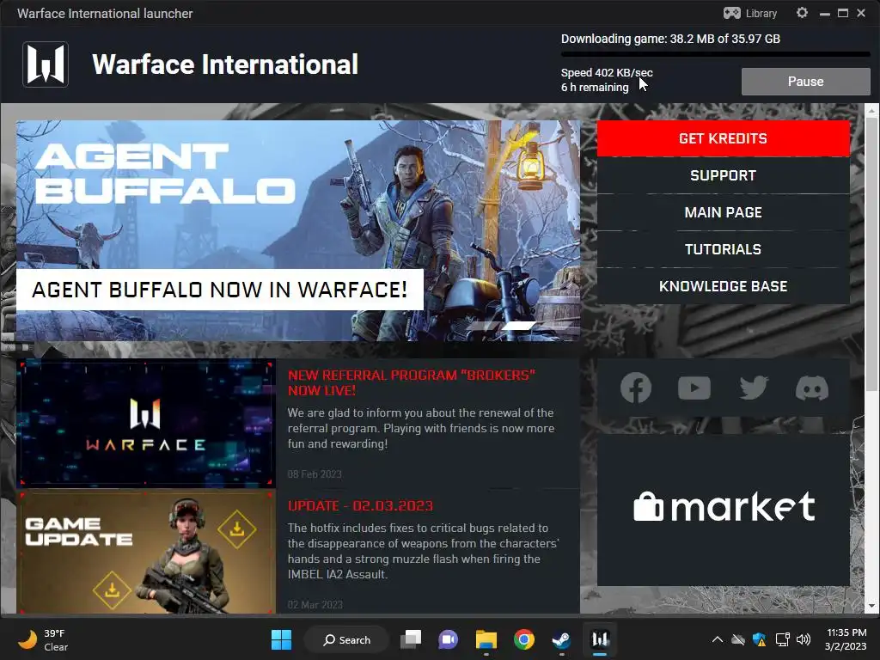
Task: Click the GET KREDITS button
Action: 724,138
